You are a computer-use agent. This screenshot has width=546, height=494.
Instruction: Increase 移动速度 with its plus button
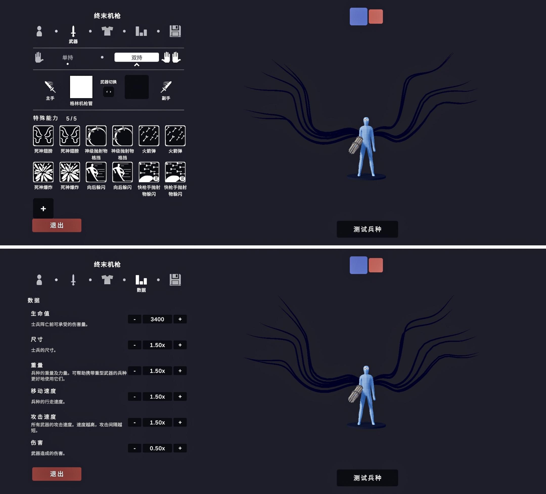tap(180, 397)
